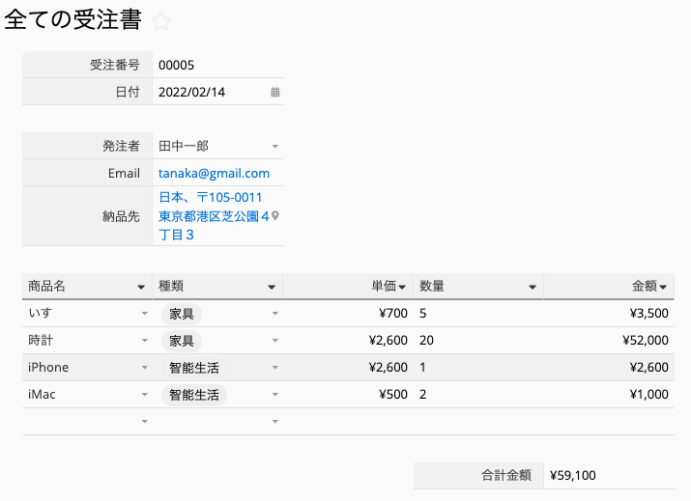The image size is (691, 501).
Task: Select the quantity cell with value 20
Action: coord(478,341)
